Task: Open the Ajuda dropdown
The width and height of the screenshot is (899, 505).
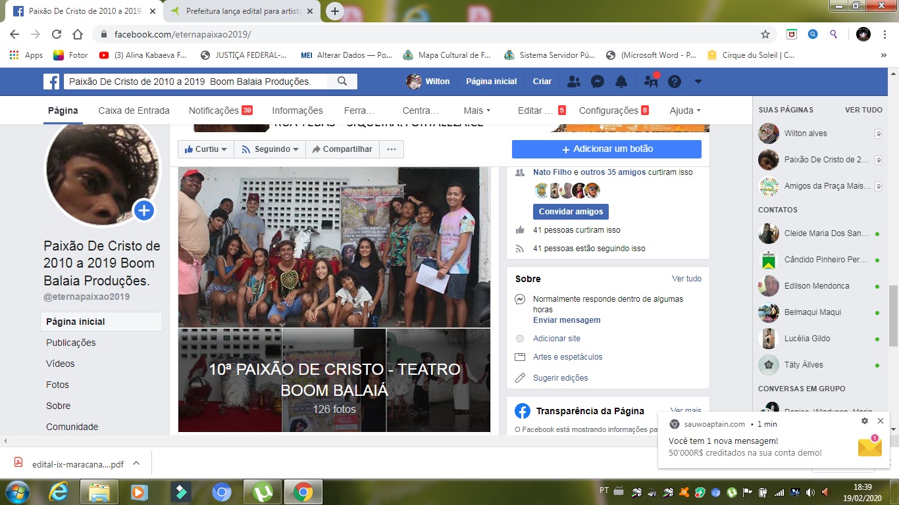Action: tap(684, 110)
